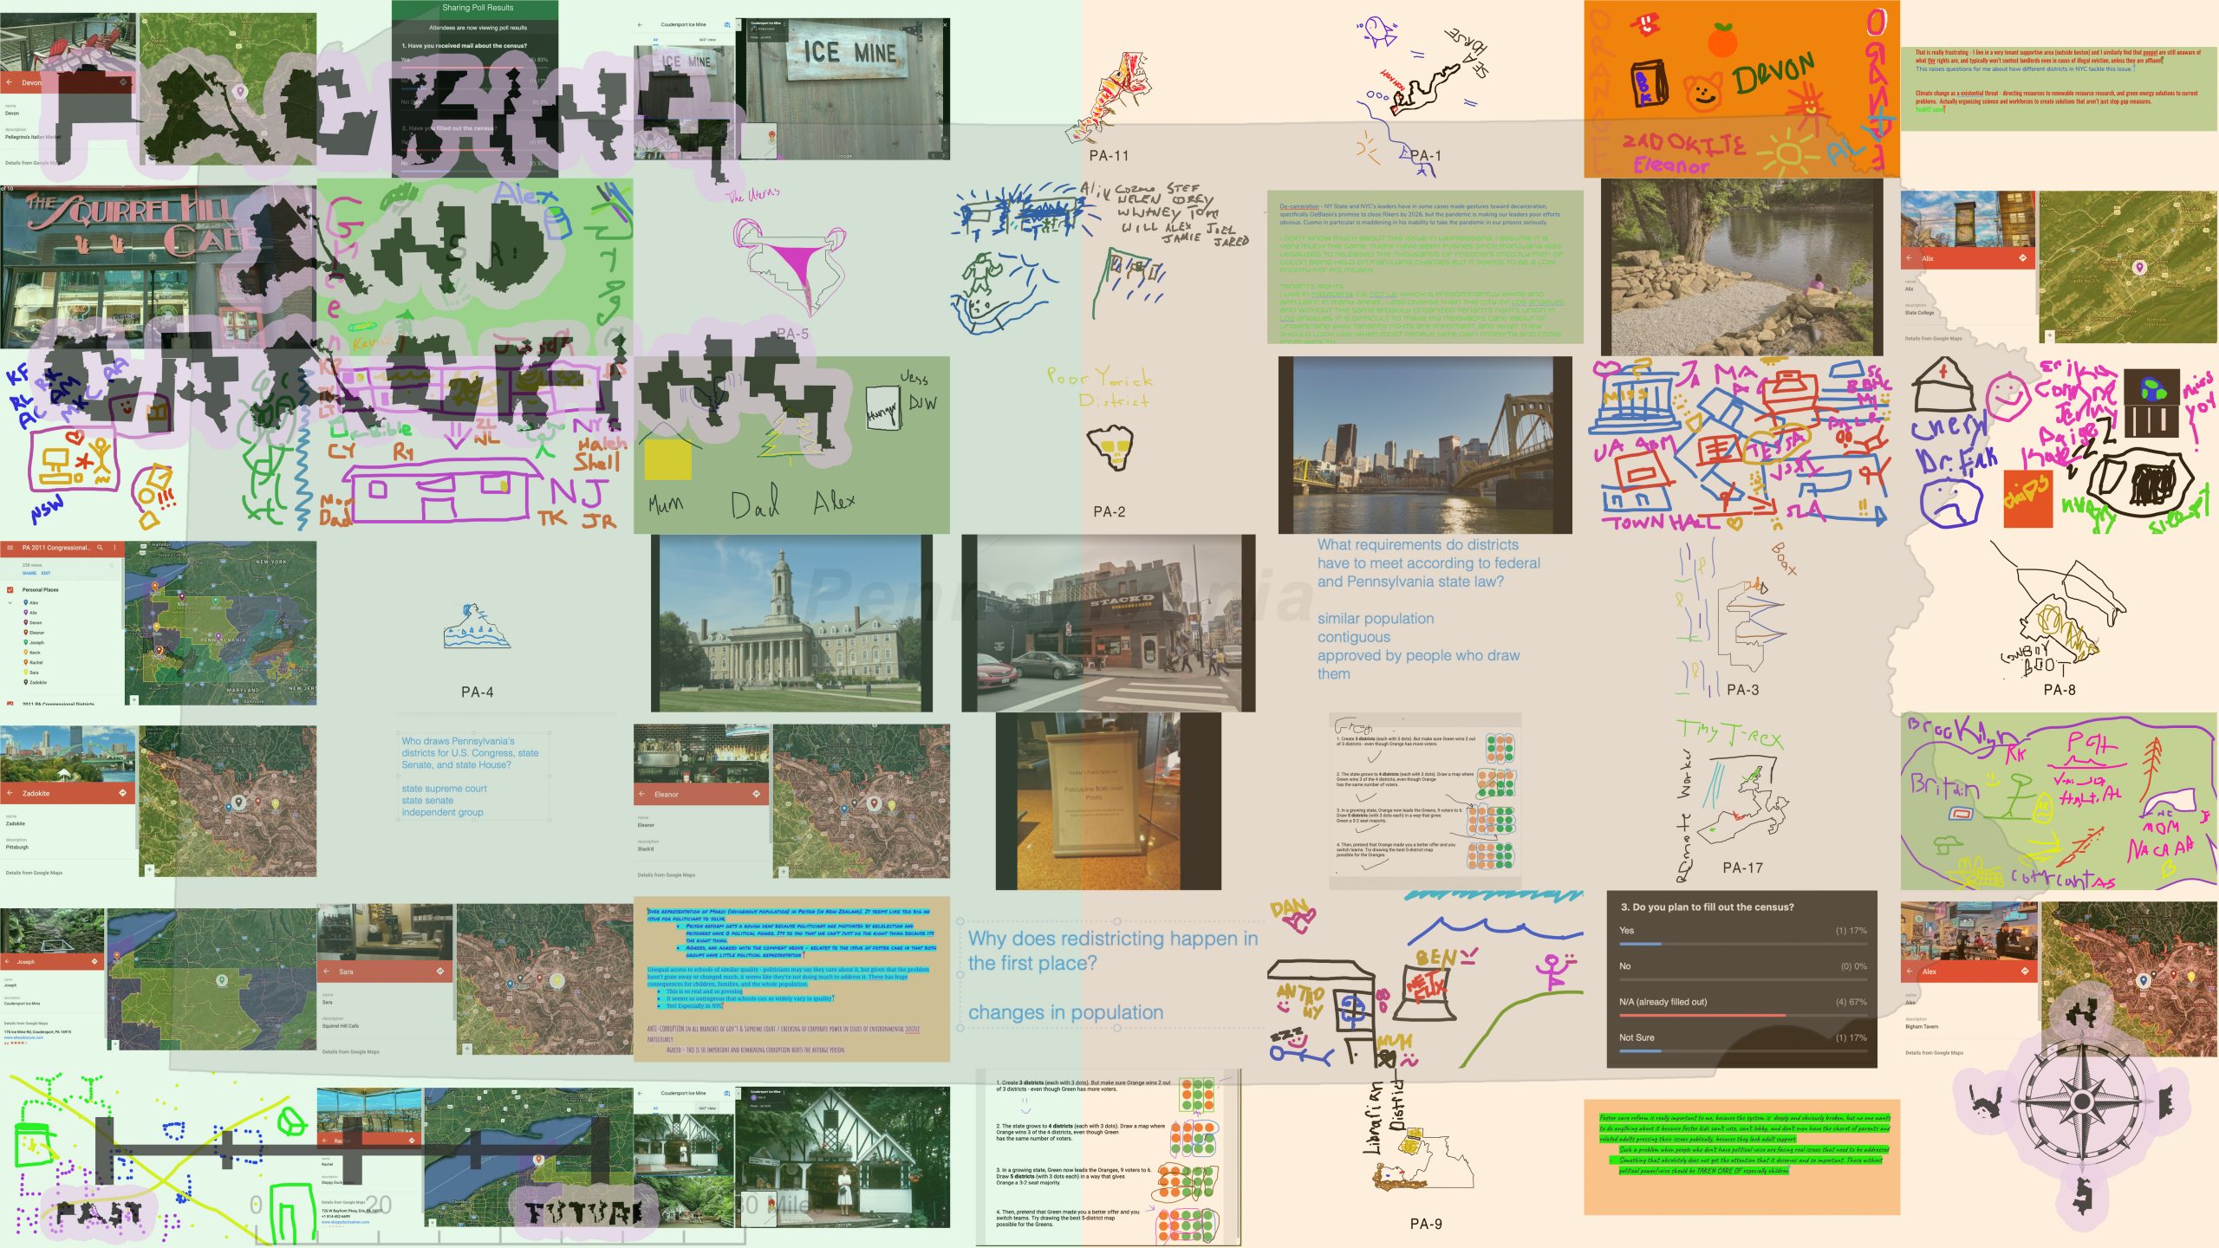2219x1248 pixels.
Task: Select Zadokite in the Personal Places list
Action: pos(35,682)
